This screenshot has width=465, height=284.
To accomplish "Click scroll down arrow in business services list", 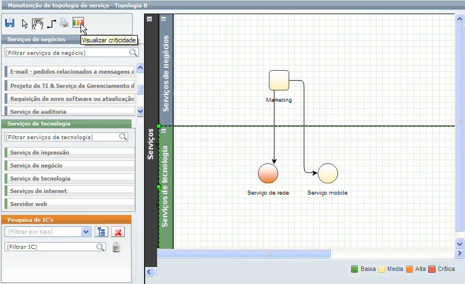I will pyautogui.click(x=140, y=111).
